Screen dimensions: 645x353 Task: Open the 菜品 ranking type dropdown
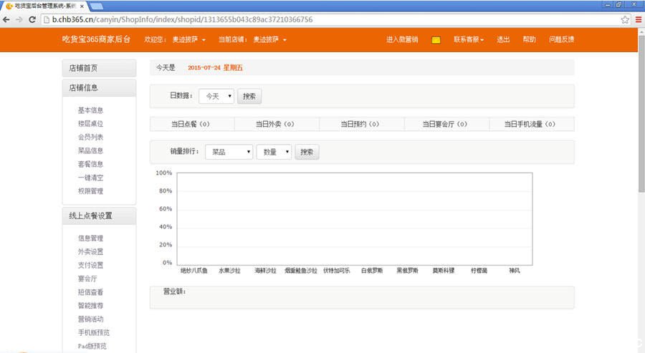click(229, 152)
